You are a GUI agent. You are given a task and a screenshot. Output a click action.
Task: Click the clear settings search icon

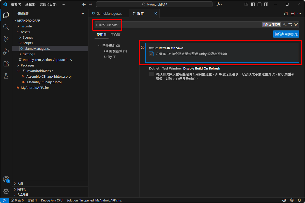click(290, 25)
